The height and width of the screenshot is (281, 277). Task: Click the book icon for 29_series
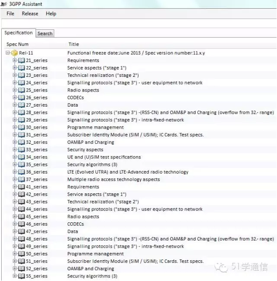point(22,120)
